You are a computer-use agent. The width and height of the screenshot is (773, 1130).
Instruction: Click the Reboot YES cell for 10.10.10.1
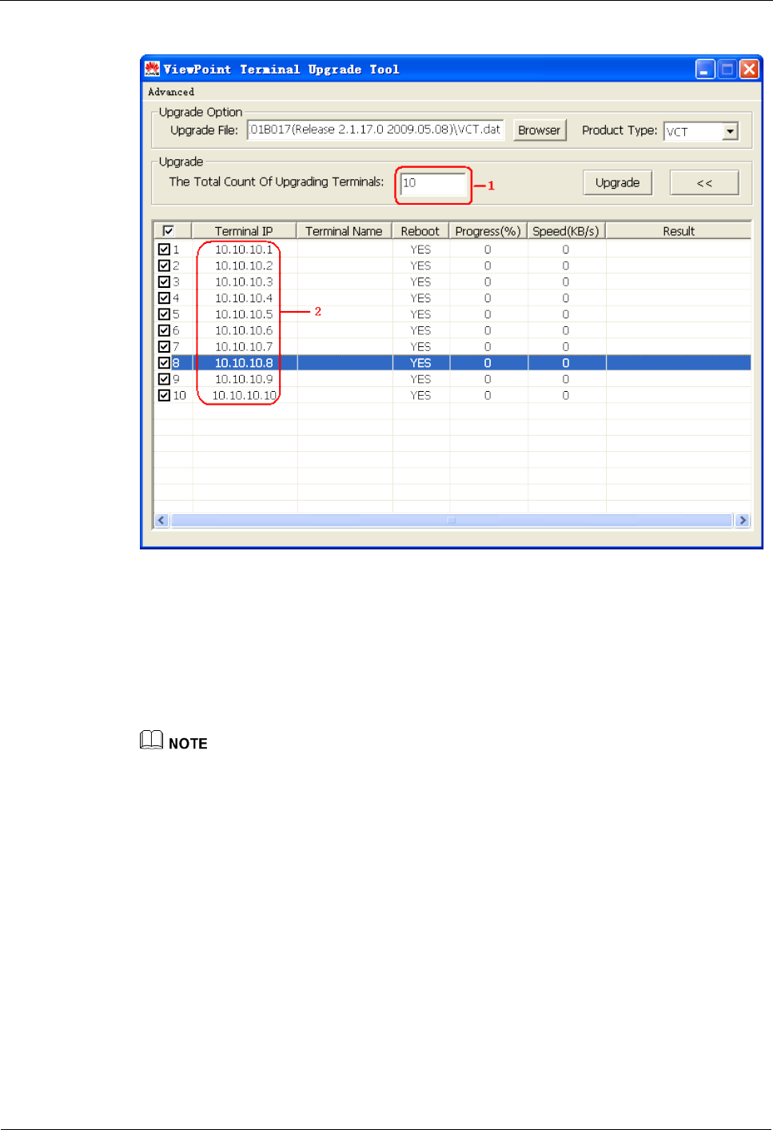click(x=420, y=250)
